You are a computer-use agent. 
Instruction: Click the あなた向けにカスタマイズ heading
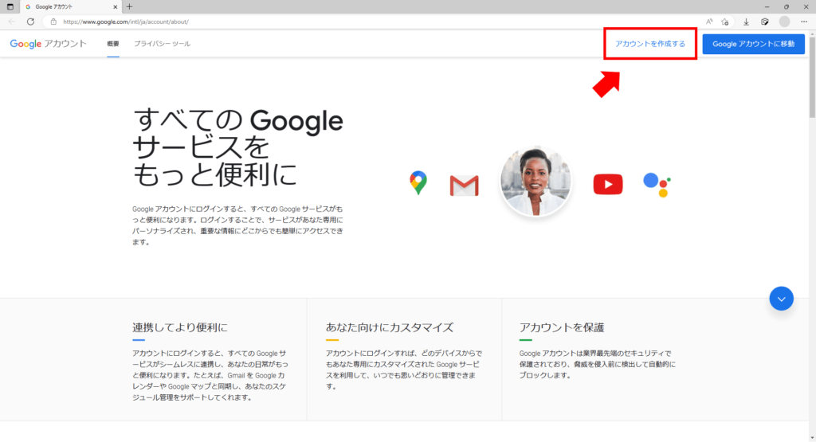[389, 327]
